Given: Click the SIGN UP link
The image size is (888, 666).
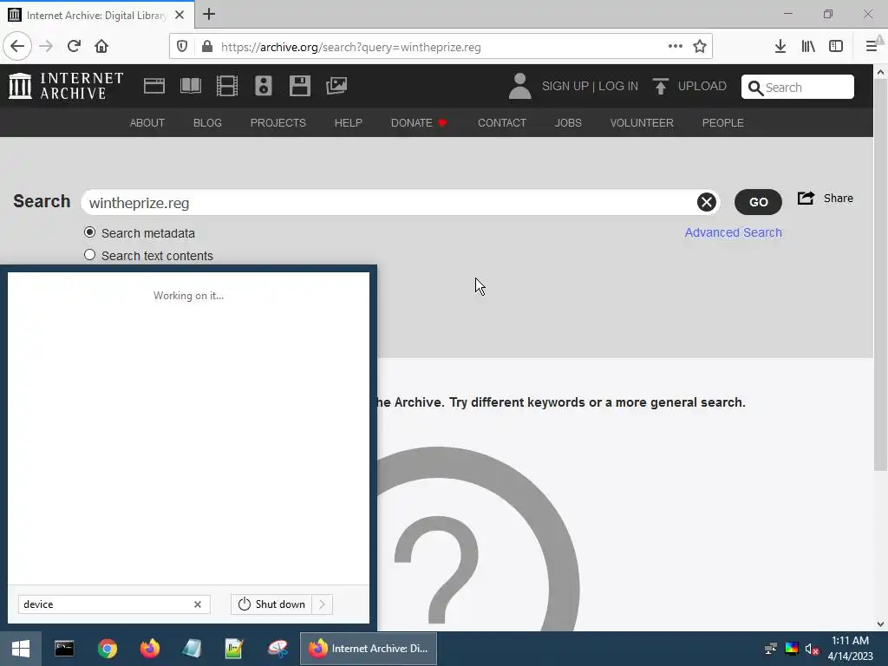Looking at the screenshot, I should [x=565, y=86].
